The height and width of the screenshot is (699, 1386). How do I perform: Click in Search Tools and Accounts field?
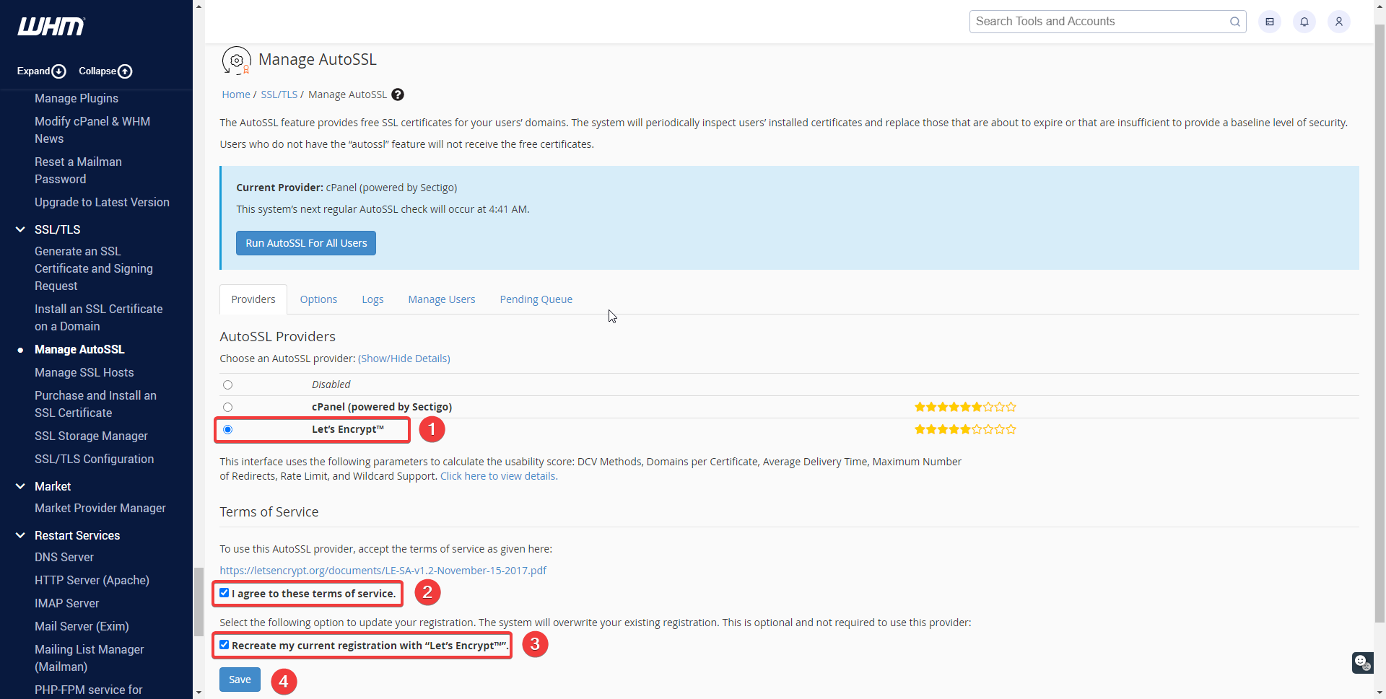pos(1100,22)
